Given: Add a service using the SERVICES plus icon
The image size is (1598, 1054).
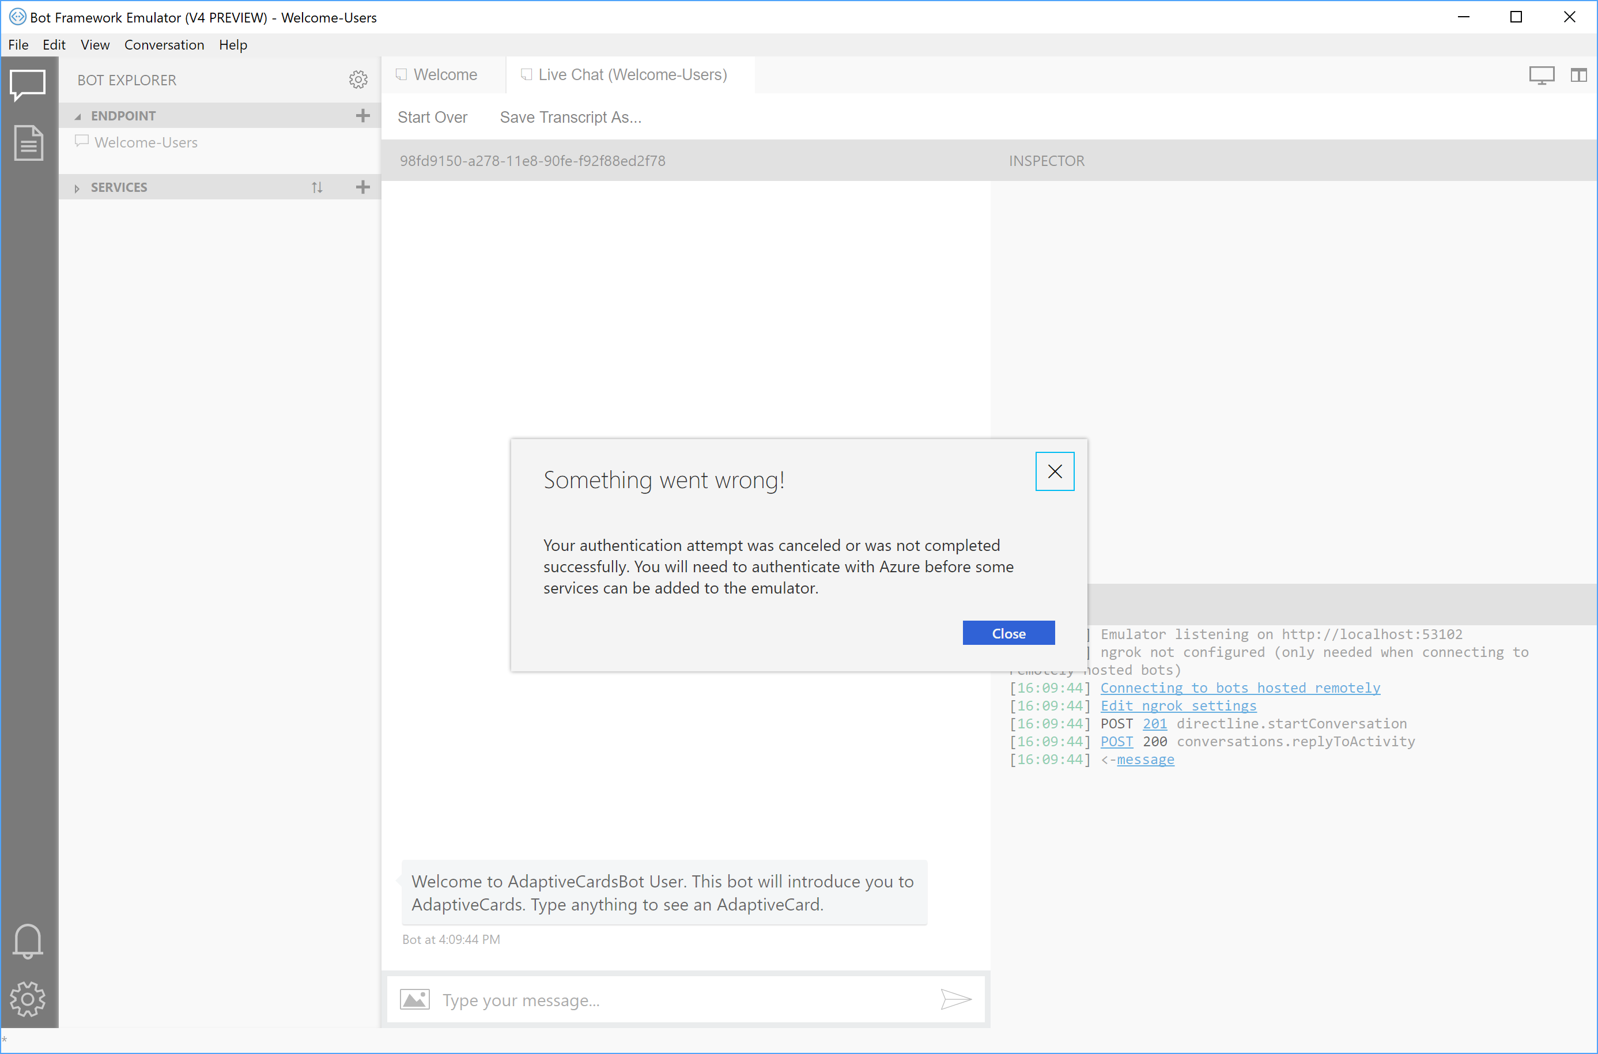Looking at the screenshot, I should click(x=363, y=187).
